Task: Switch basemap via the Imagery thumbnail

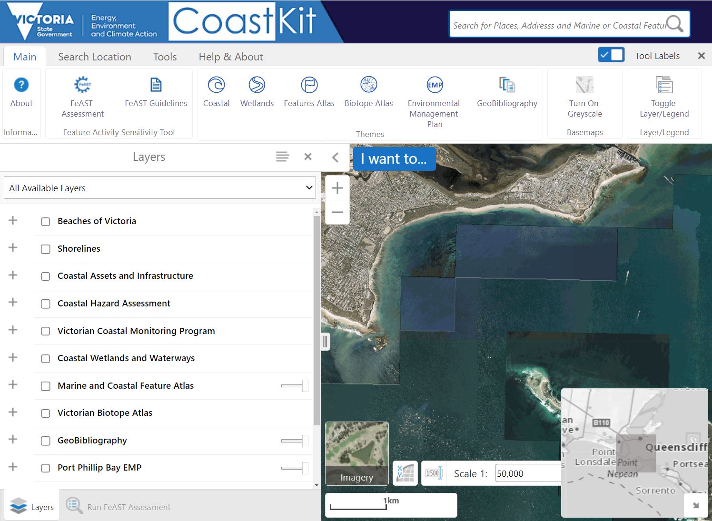Action: (x=357, y=453)
